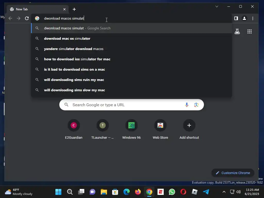The height and width of the screenshot is (198, 264).
Task: Select 'dwonload macos simulat - Google Search' suggestion
Action: click(131, 28)
